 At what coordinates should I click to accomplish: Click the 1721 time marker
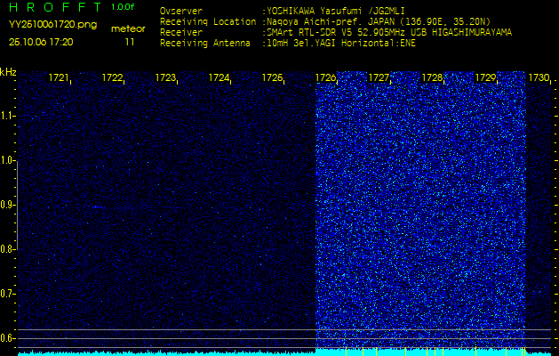pyautogui.click(x=59, y=77)
